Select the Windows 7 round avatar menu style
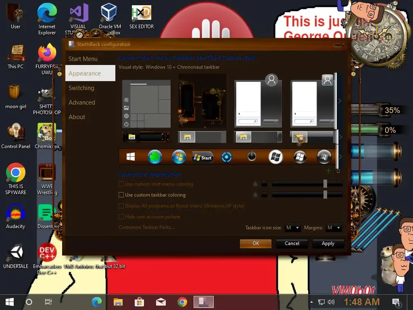The image size is (413, 310). [258, 101]
